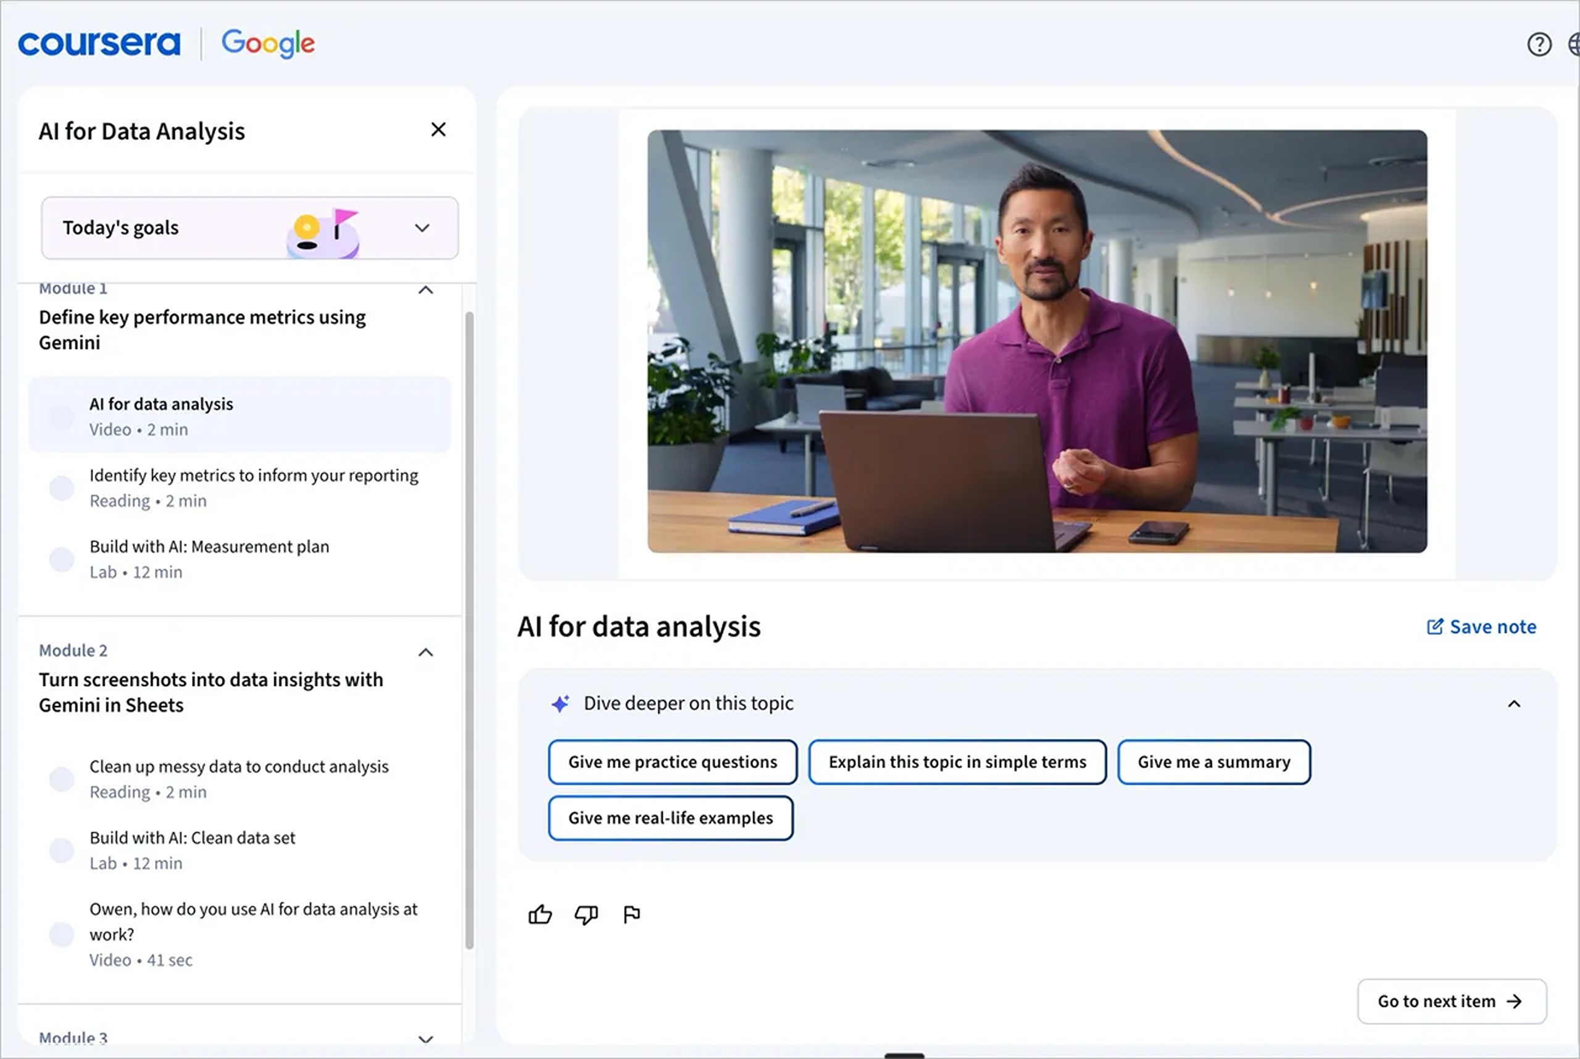Click the video player thumbnail
This screenshot has width=1580, height=1059.
[x=1037, y=341]
